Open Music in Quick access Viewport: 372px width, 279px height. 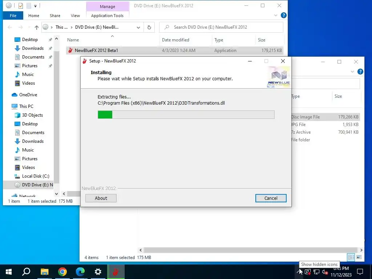coord(28,74)
